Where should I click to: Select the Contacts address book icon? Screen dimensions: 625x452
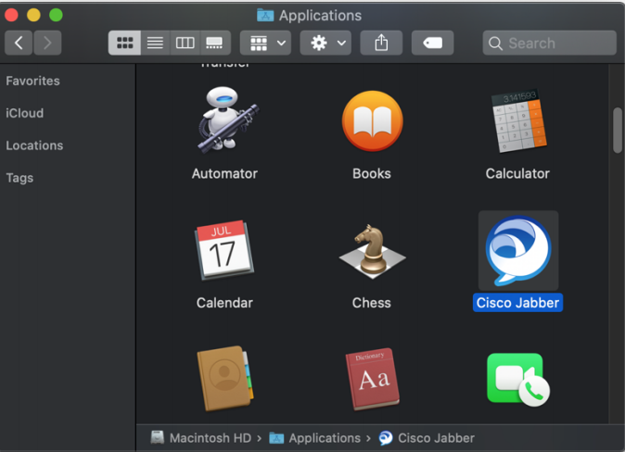coord(225,378)
